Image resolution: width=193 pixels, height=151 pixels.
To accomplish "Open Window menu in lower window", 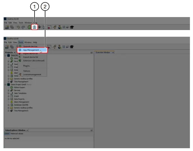I will tap(28, 42).
